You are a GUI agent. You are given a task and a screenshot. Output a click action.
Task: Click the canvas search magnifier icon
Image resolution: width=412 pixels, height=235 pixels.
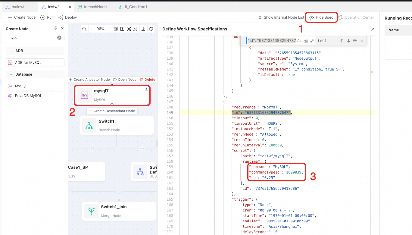[x=84, y=29]
